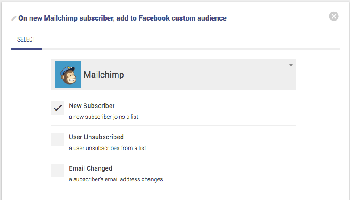350x200 pixels.
Task: Open the Mailchimp app selector by its name
Action: coord(104,75)
